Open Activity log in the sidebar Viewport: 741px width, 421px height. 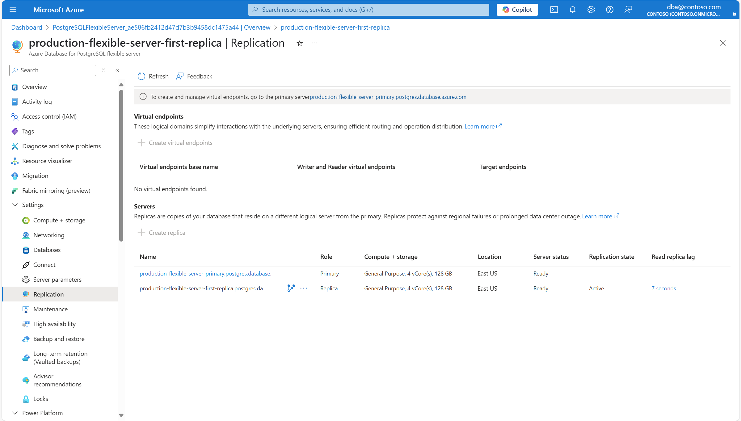(x=37, y=102)
